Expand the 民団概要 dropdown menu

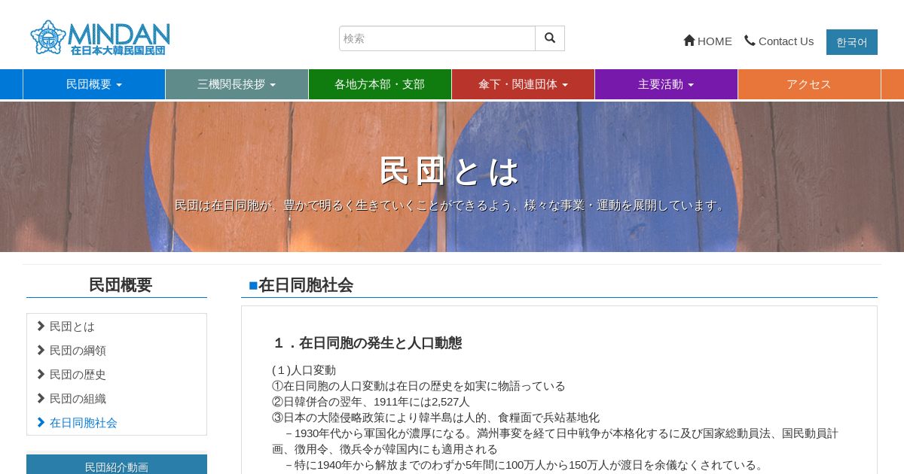click(x=94, y=84)
